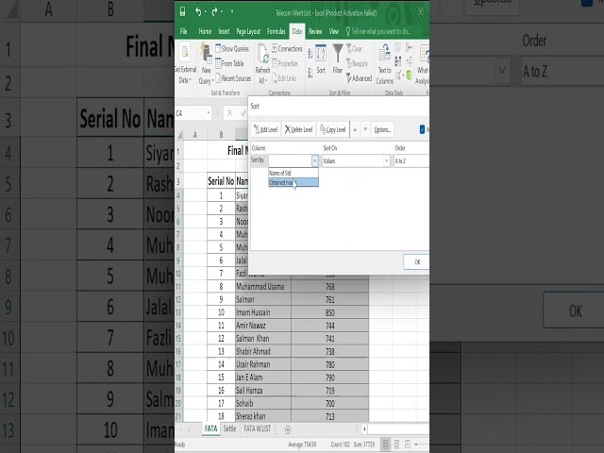Viewport: 604px width, 453px height.
Task: Select Obtained marks from the list
Action: (294, 182)
